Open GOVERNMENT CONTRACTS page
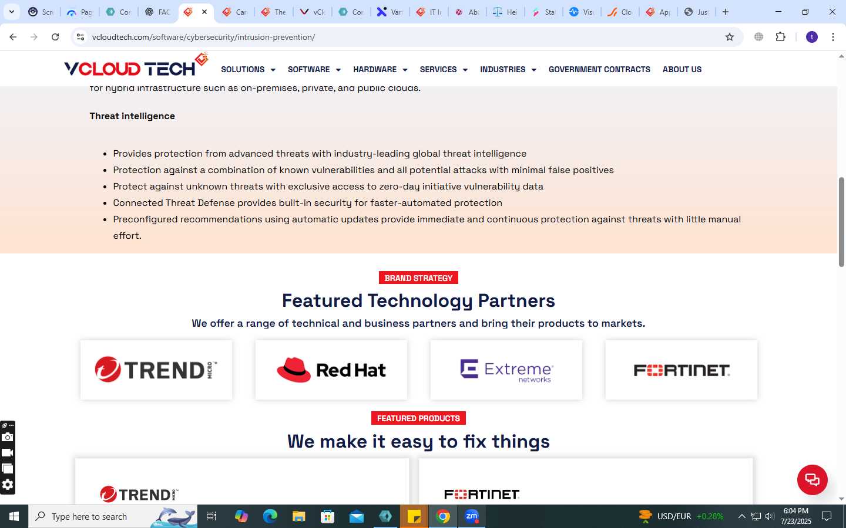Screen dimensions: 846x528 pos(599,69)
